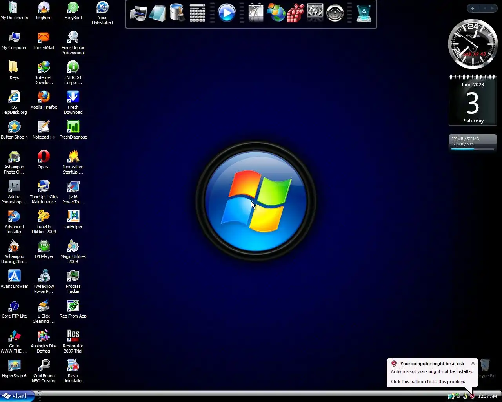Open the EasyBoot desktop shortcut

73,11
